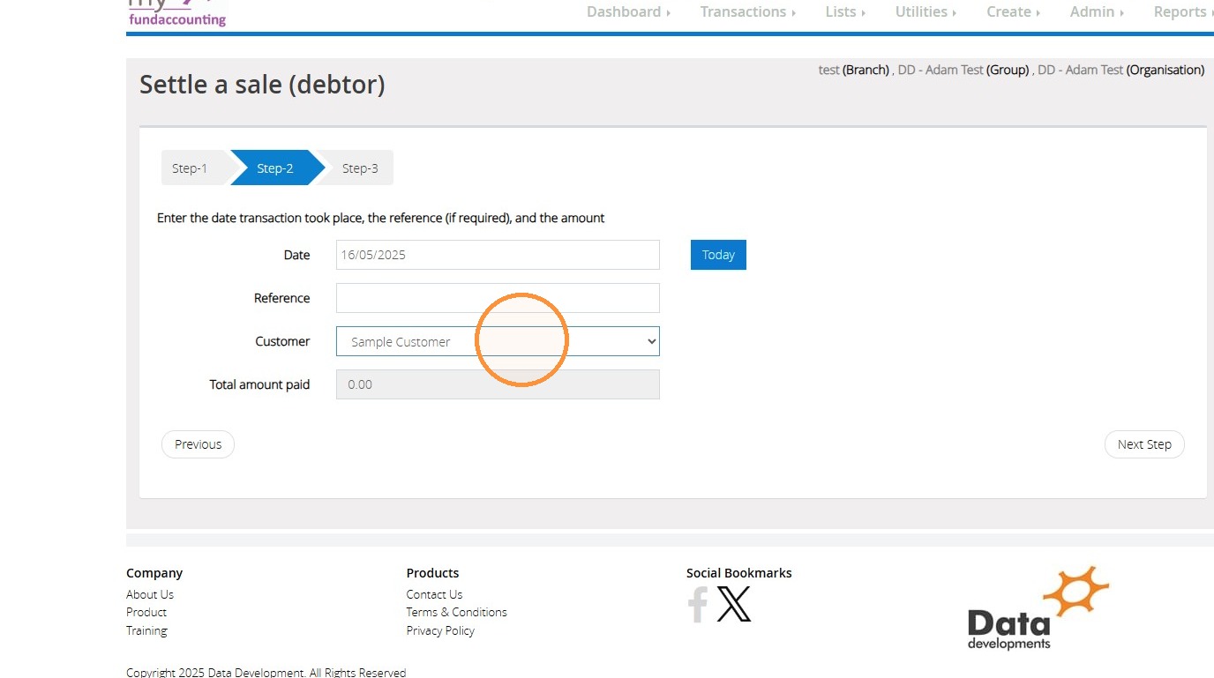Open the Facebook social bookmark icon
1214x678 pixels.
698,605
